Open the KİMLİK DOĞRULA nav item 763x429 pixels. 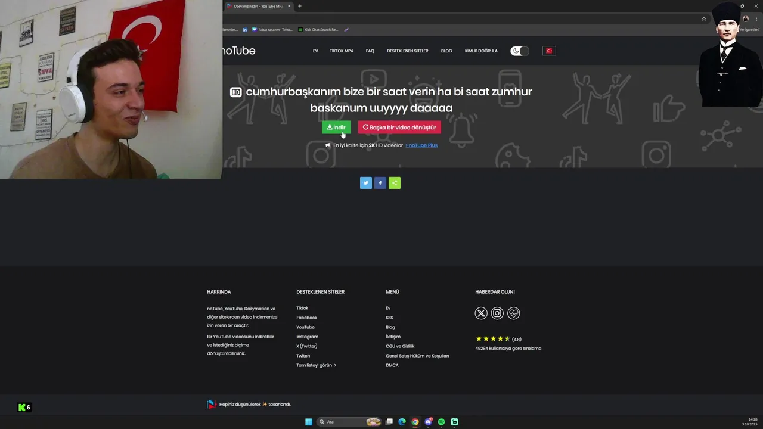(481, 51)
